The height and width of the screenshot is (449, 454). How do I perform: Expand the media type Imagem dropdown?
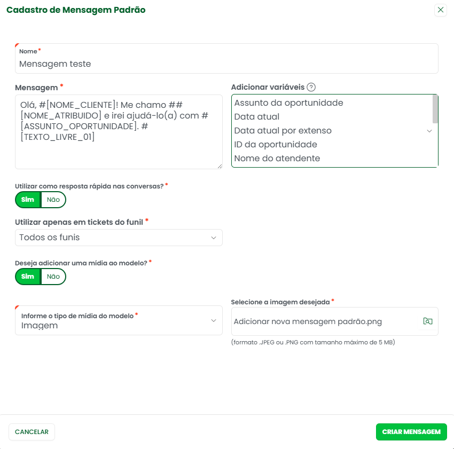119,321
